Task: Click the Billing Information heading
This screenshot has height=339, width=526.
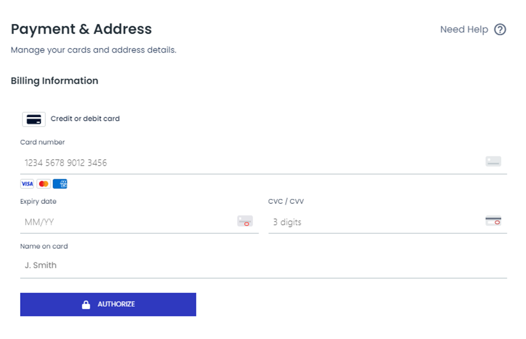Action: (x=54, y=81)
